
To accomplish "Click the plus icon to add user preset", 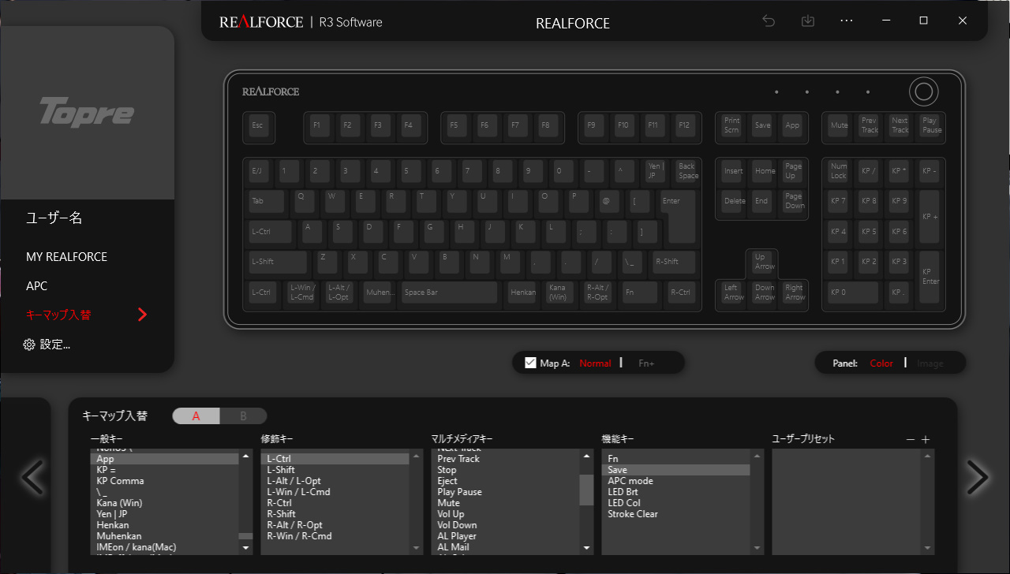I will click(926, 439).
